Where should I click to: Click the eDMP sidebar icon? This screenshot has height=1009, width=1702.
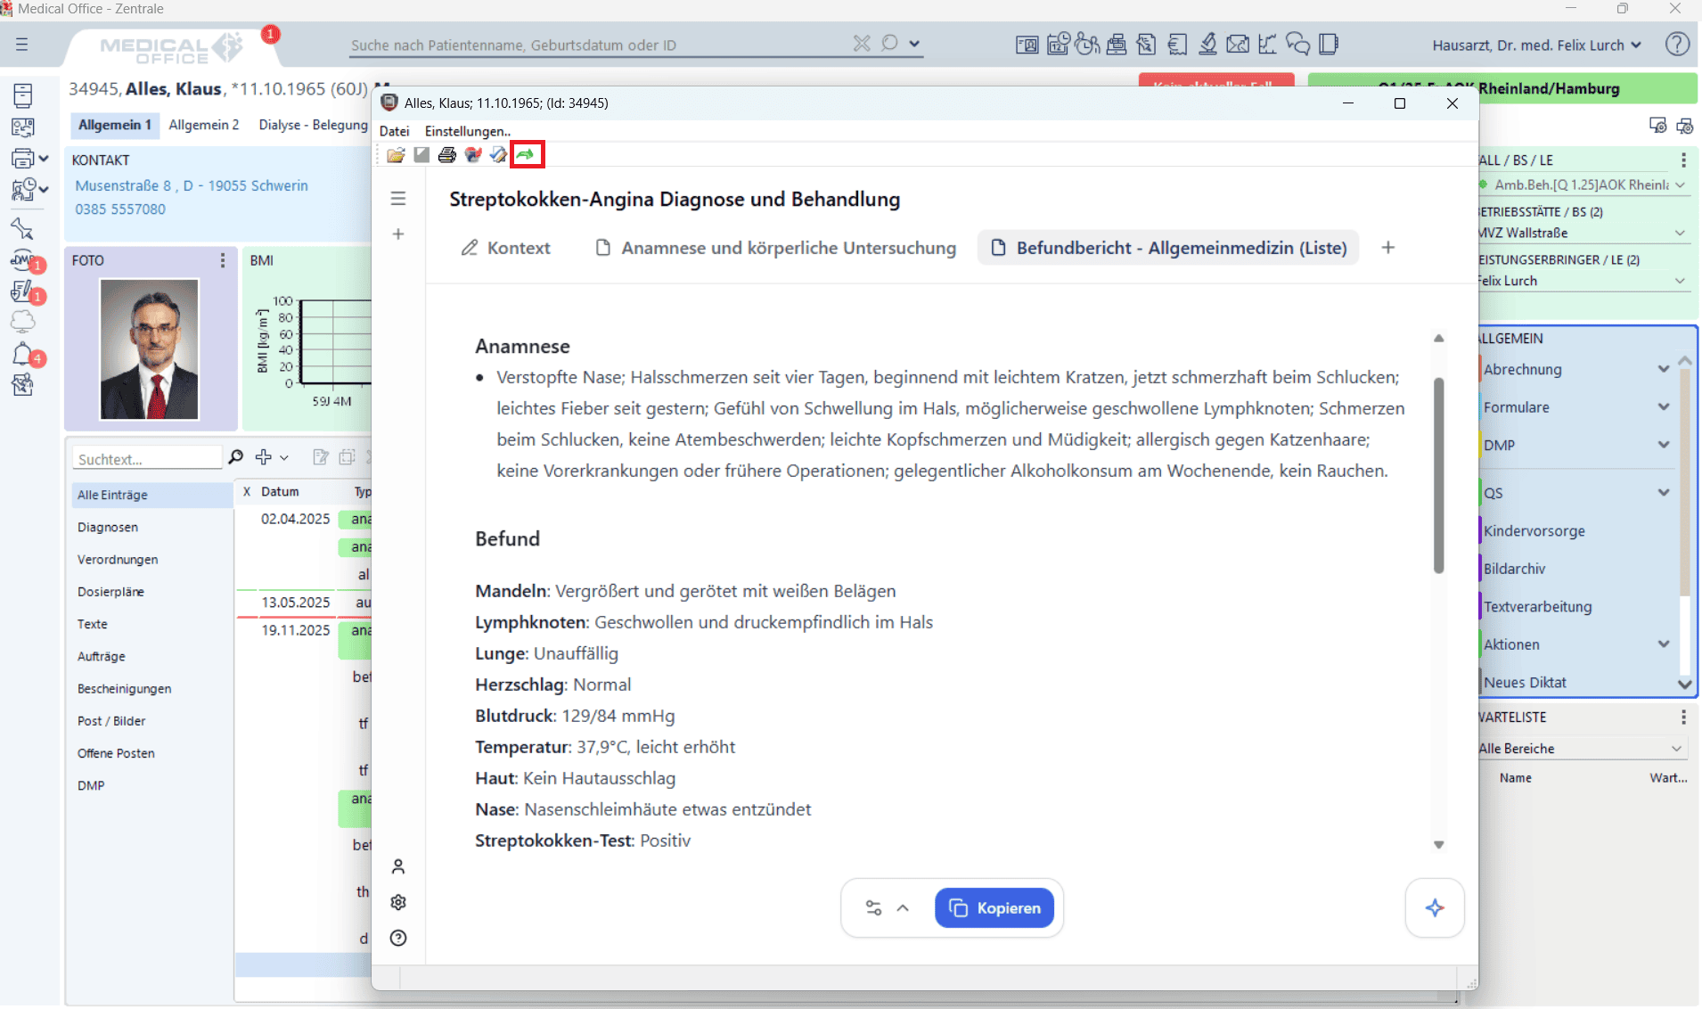(x=23, y=260)
